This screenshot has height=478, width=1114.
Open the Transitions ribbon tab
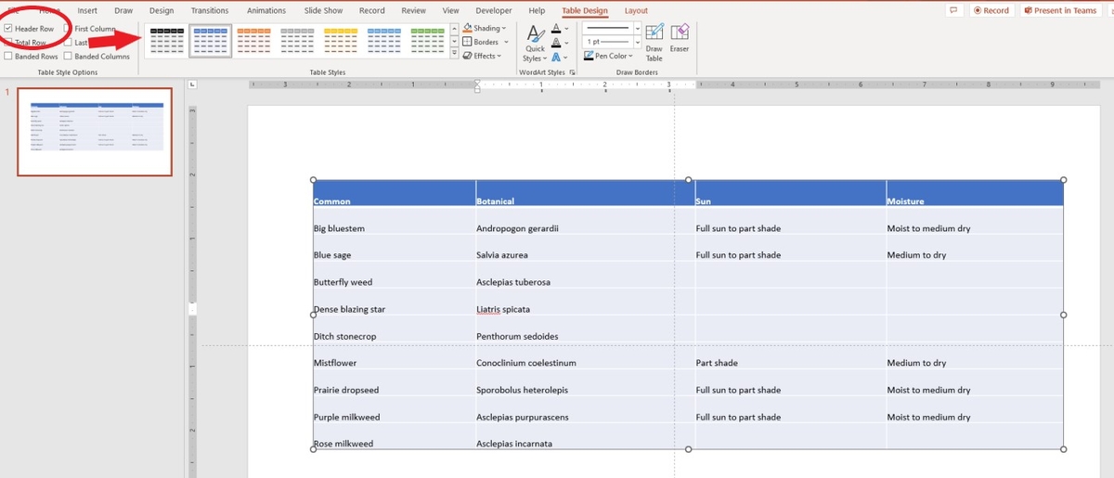tap(209, 10)
